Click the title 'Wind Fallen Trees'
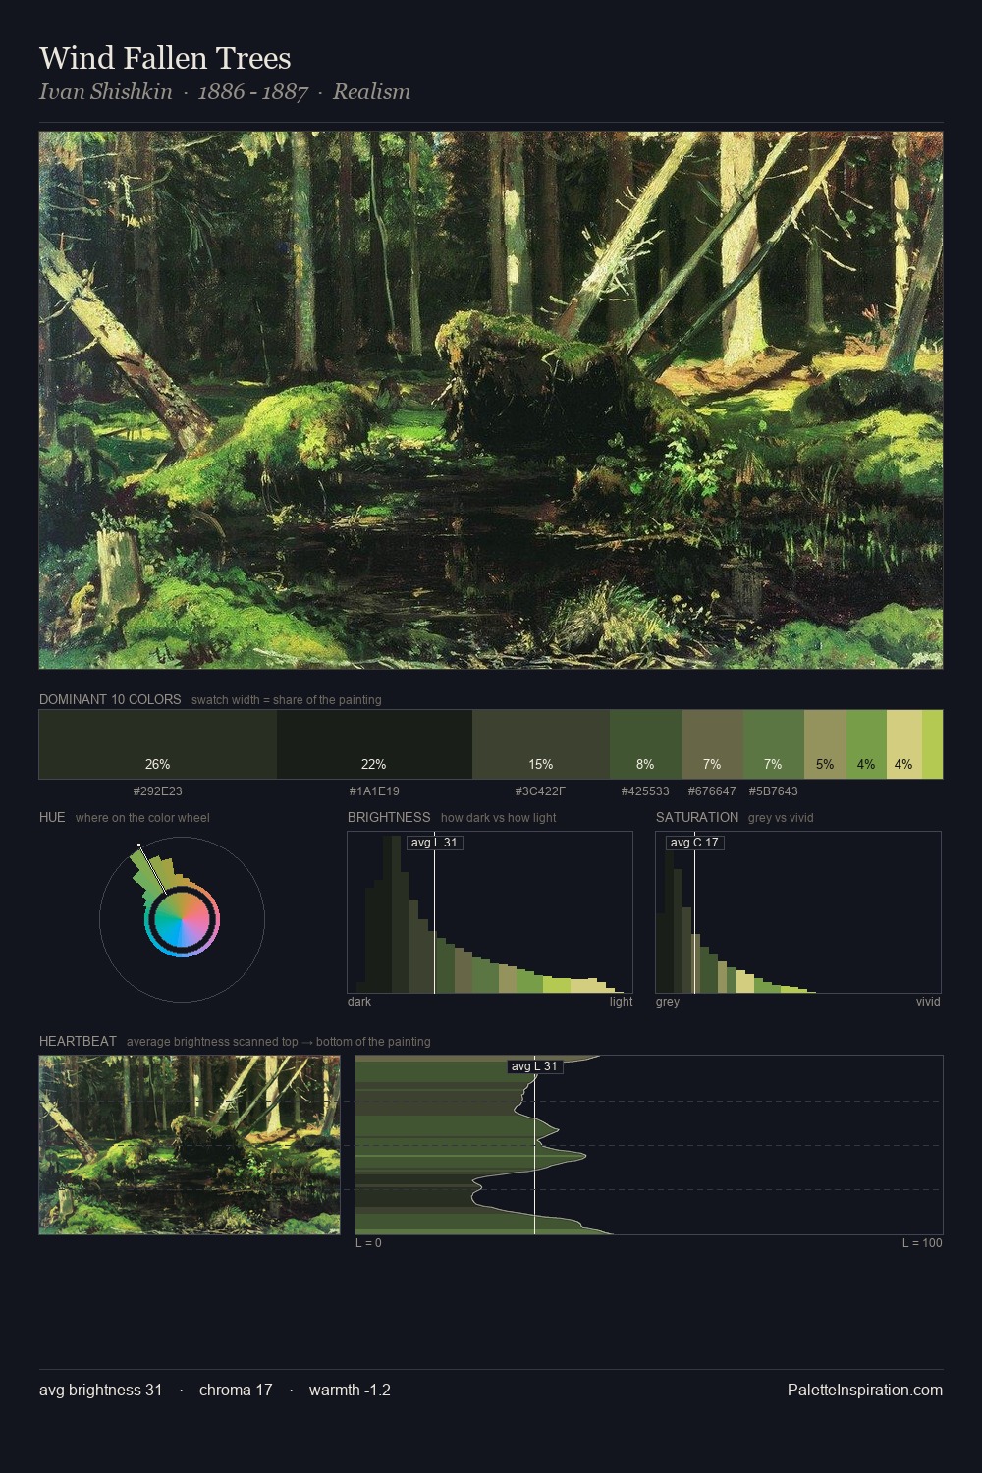The width and height of the screenshot is (982, 1473). (x=165, y=58)
